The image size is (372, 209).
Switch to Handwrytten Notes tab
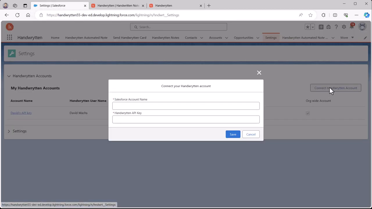pyautogui.click(x=165, y=38)
